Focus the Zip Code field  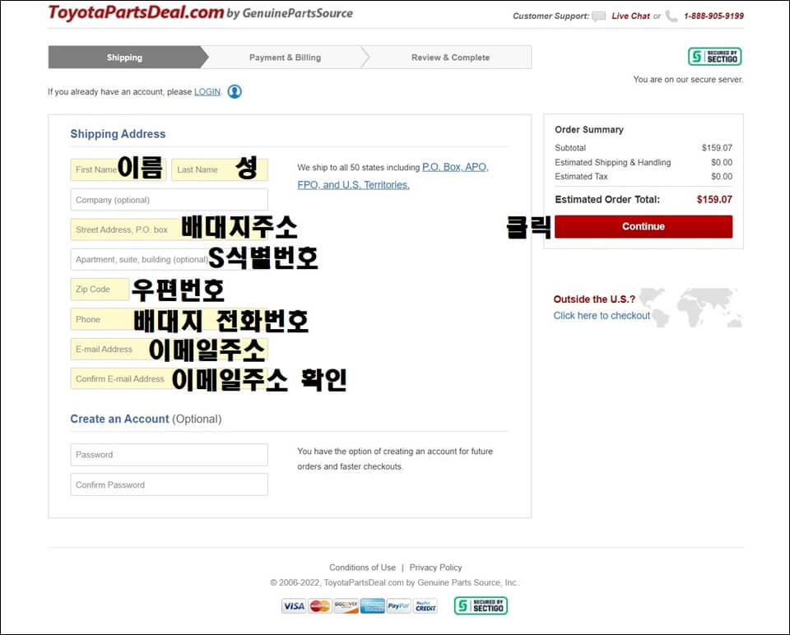[100, 289]
